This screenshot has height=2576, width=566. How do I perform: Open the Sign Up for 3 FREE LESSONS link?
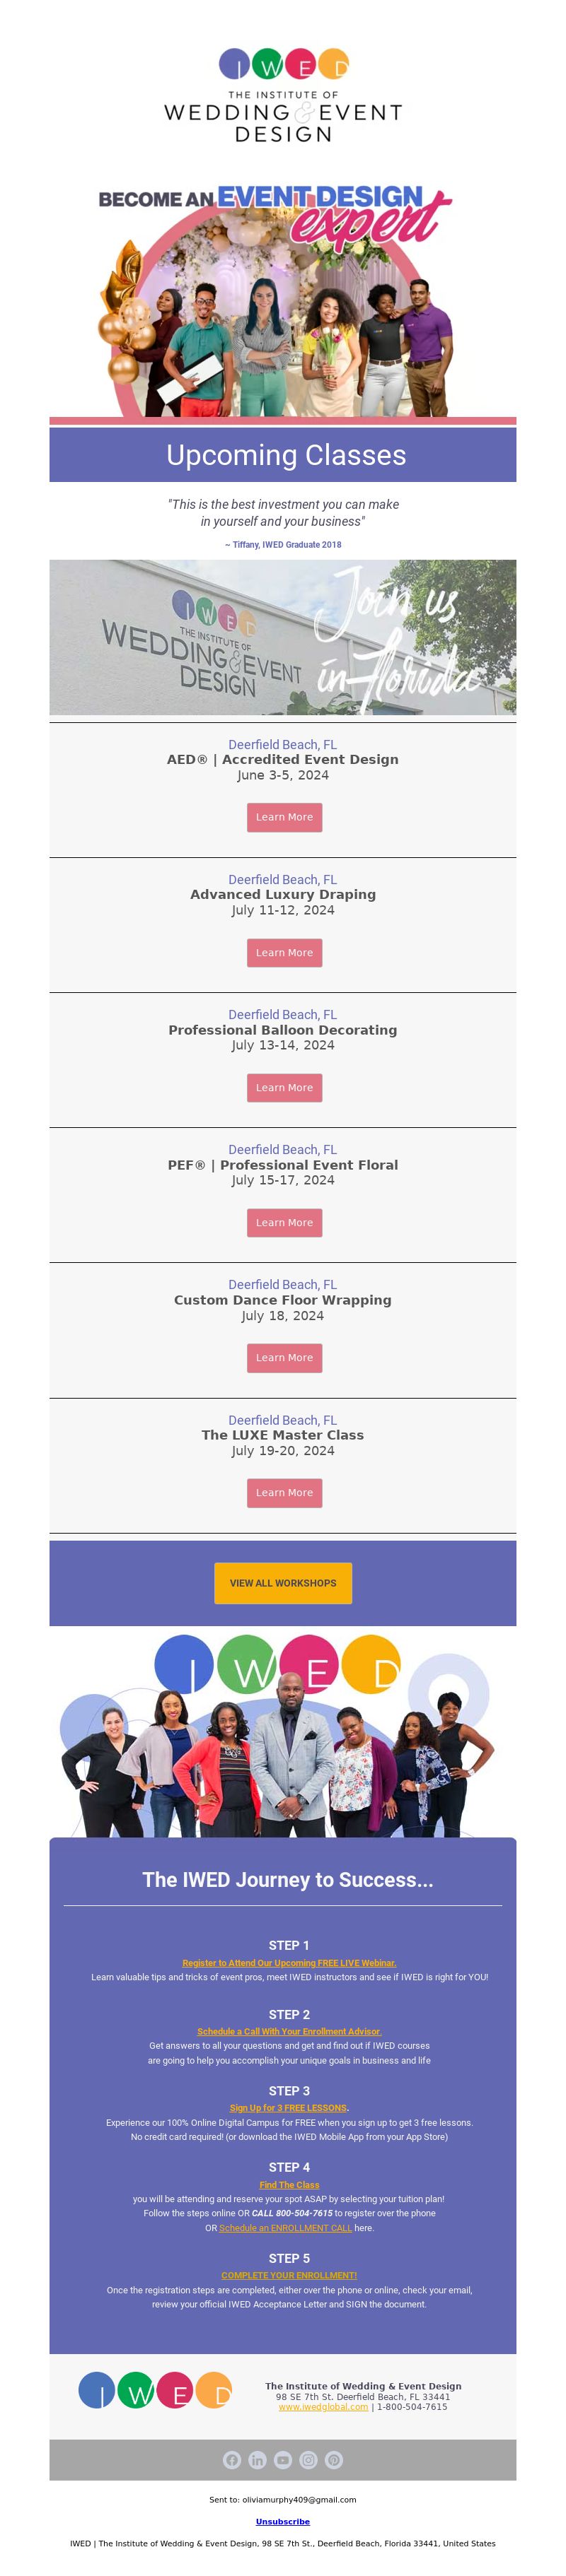coord(289,2108)
